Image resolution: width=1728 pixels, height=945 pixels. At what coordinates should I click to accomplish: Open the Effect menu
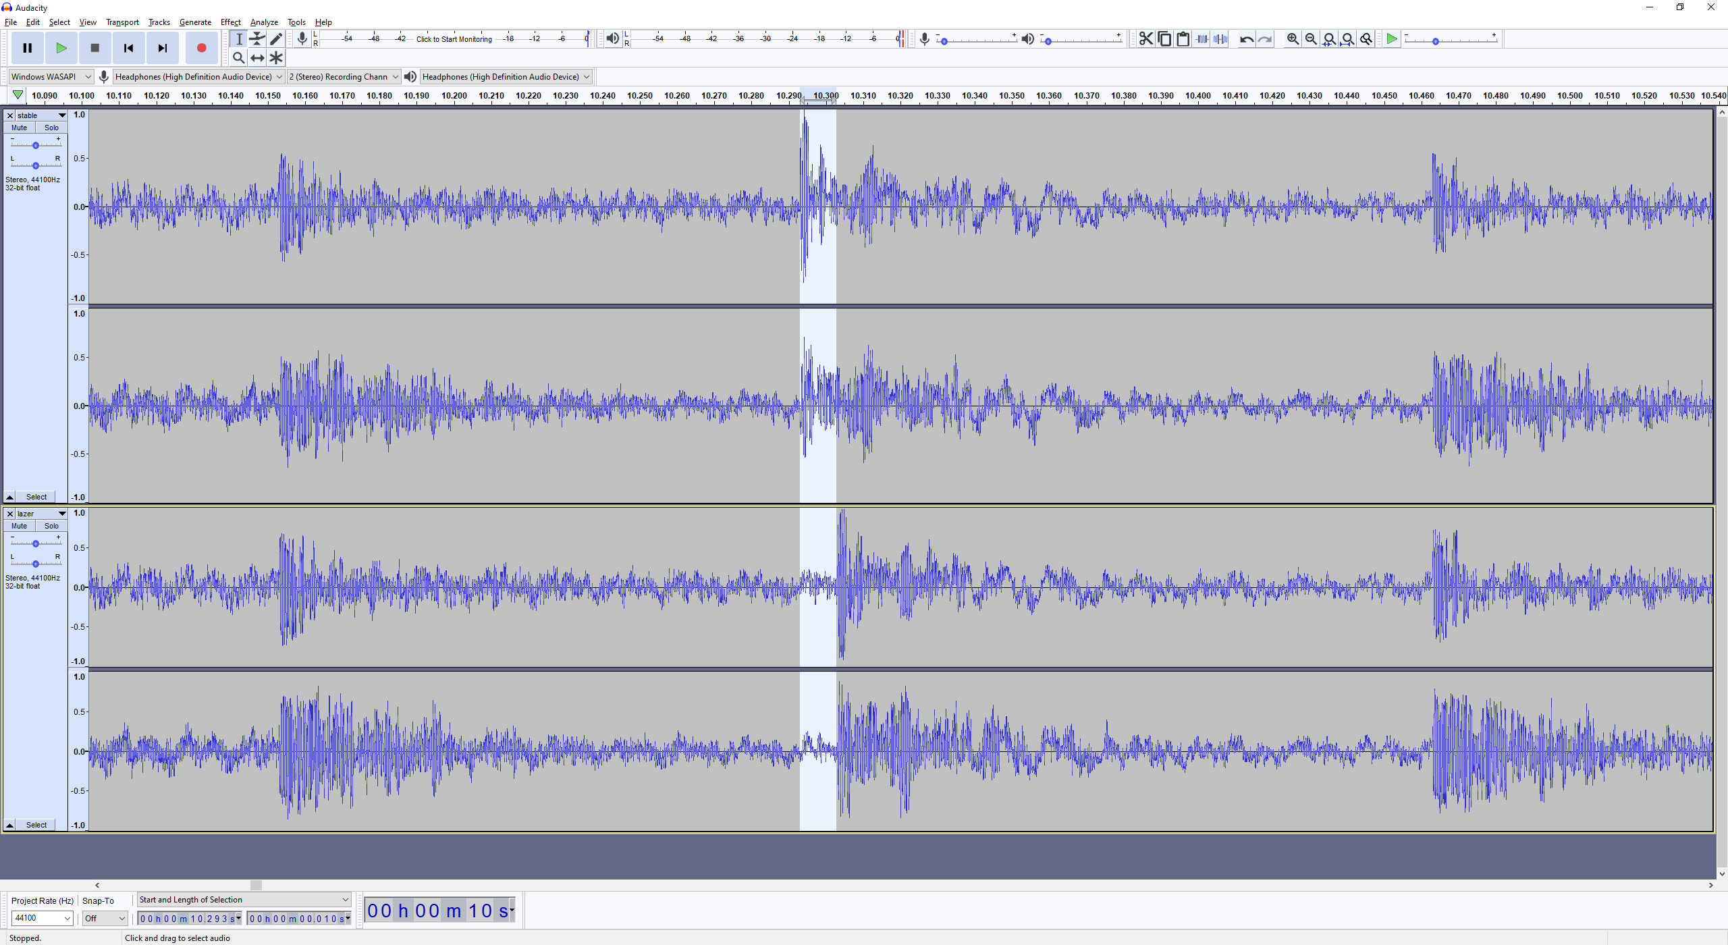(x=230, y=22)
